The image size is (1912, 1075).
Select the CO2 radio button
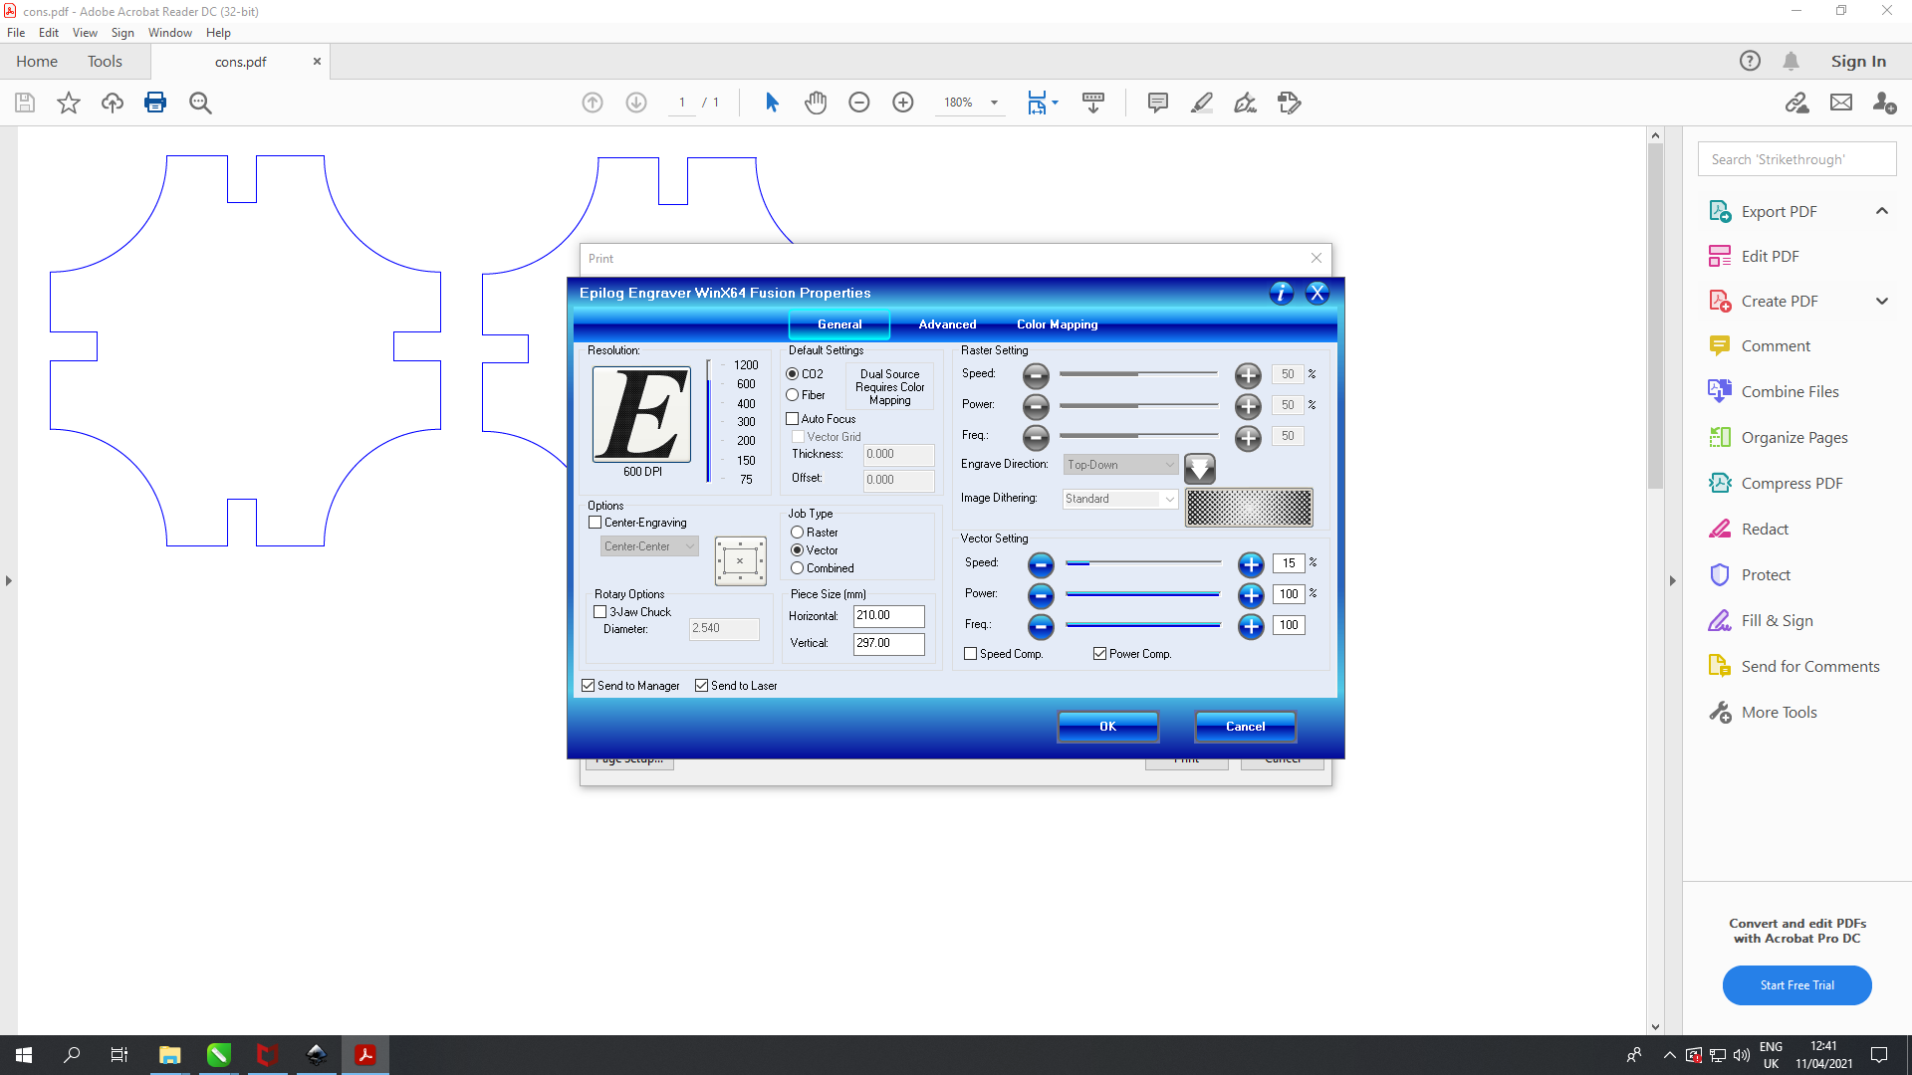pyautogui.click(x=793, y=374)
